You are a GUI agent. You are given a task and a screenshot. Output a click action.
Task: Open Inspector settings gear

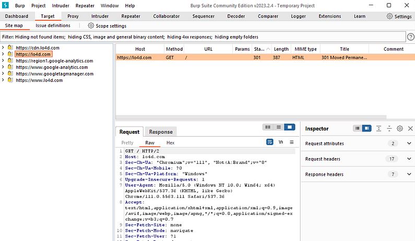(x=400, y=128)
